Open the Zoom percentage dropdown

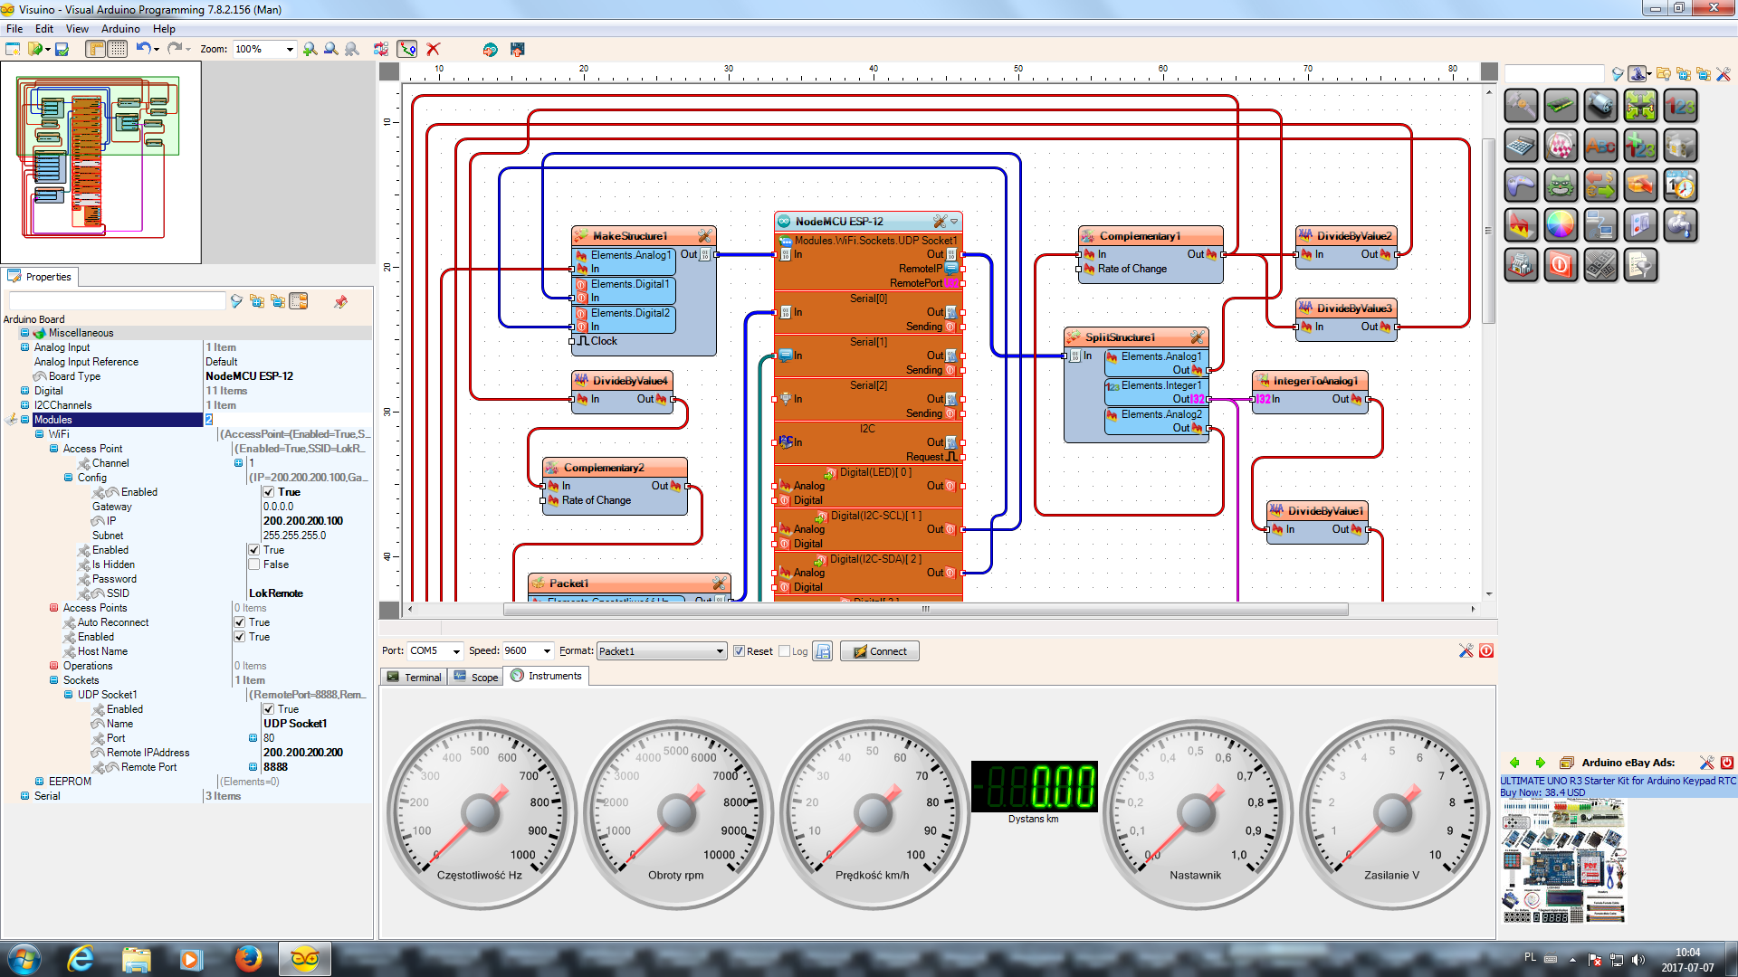coord(290,49)
